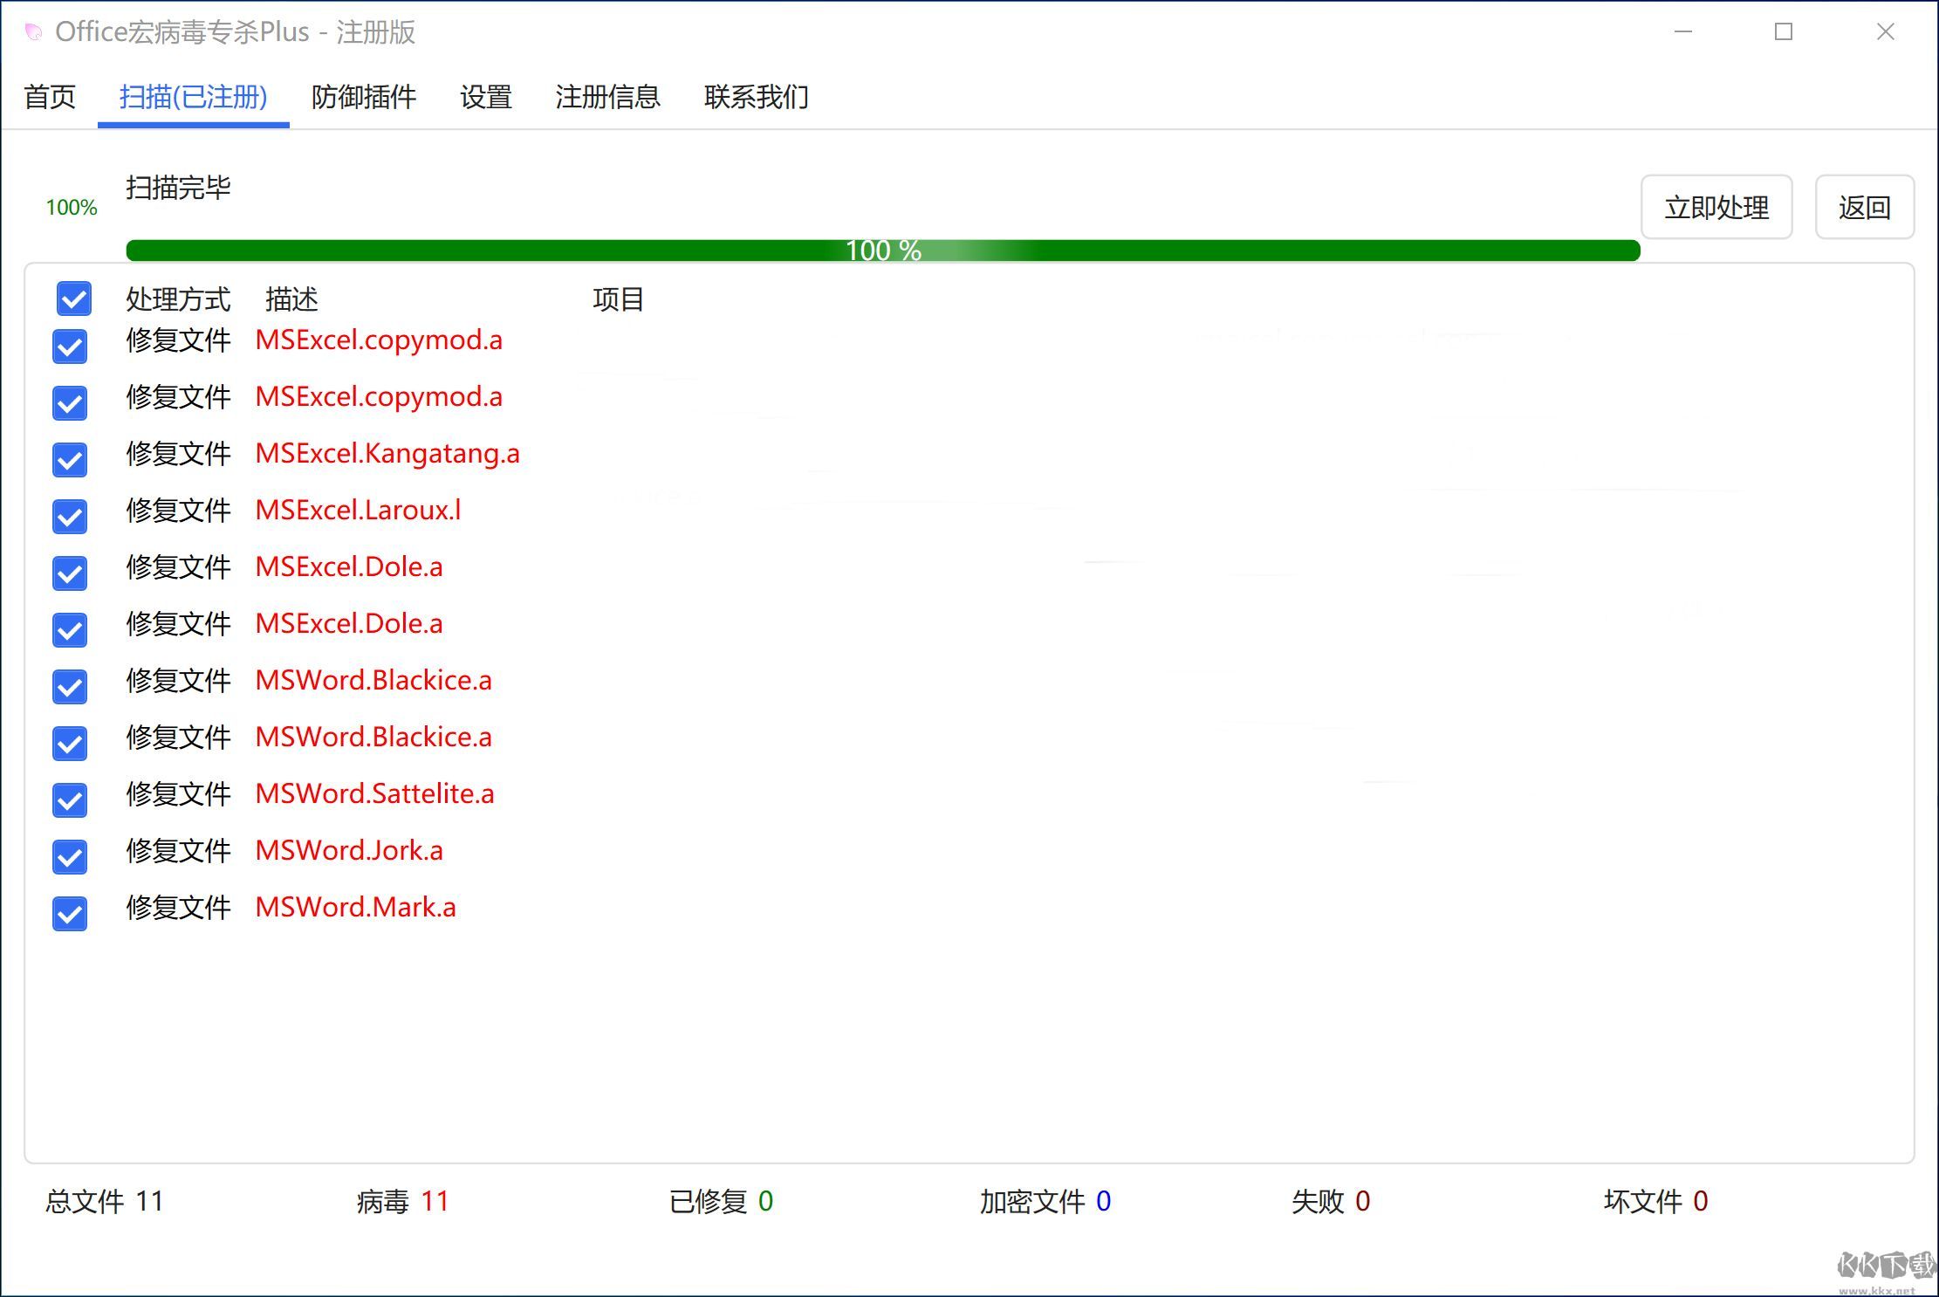The width and height of the screenshot is (1939, 1297).
Task: Switch to the 设置 tab
Action: tap(486, 97)
